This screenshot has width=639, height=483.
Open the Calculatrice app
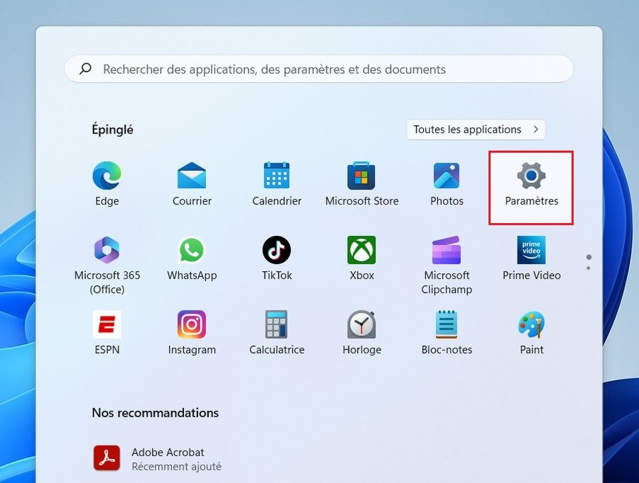pos(277,332)
